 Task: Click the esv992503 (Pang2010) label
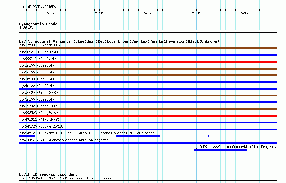click(x=39, y=113)
